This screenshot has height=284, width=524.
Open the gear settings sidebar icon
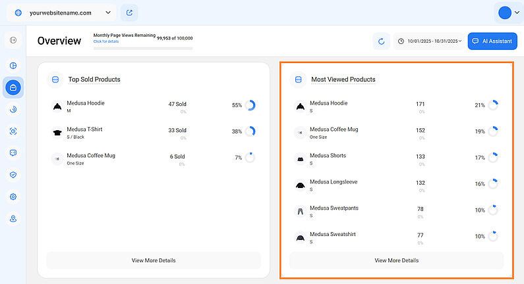pos(13,197)
